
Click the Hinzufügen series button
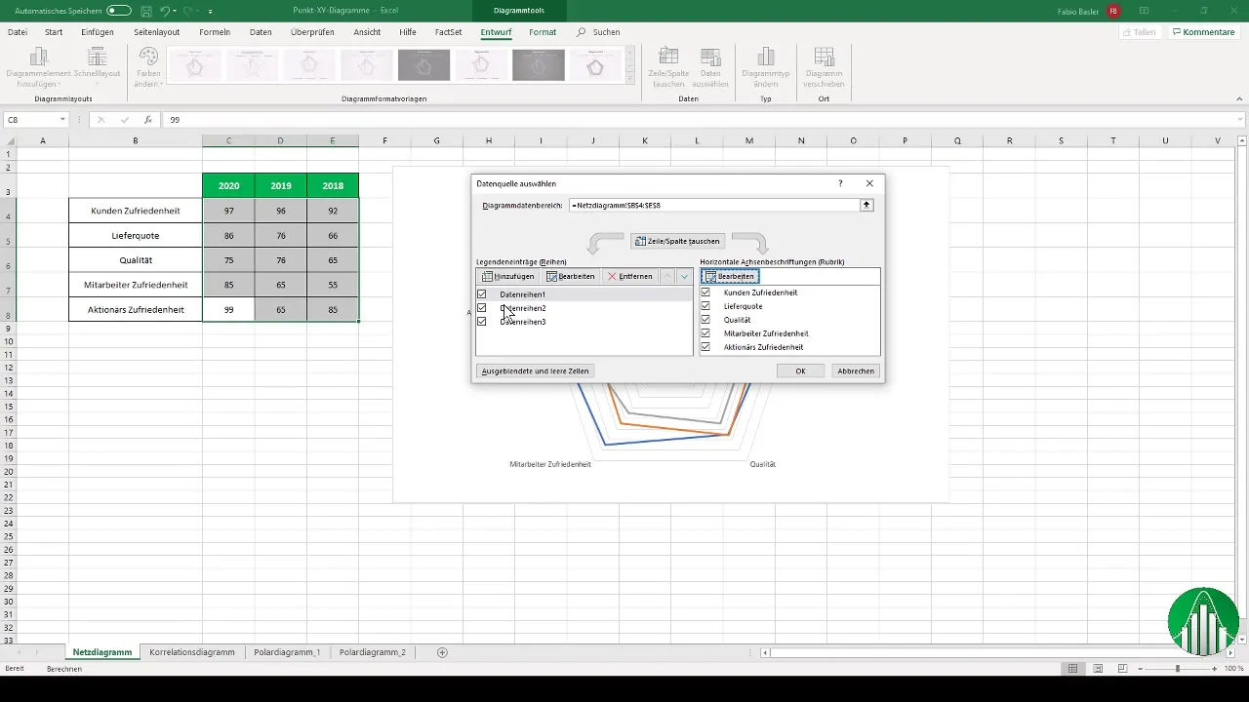tap(508, 276)
